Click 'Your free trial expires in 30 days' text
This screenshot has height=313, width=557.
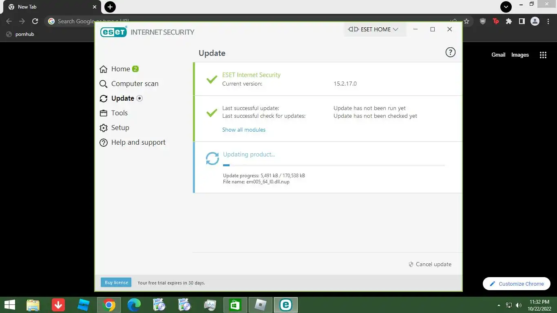(171, 283)
